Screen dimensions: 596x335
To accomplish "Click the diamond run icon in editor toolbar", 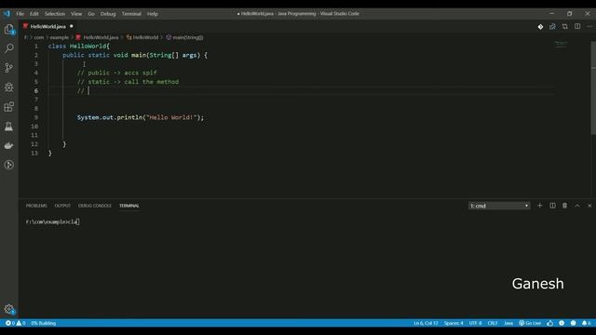I will click(x=540, y=27).
